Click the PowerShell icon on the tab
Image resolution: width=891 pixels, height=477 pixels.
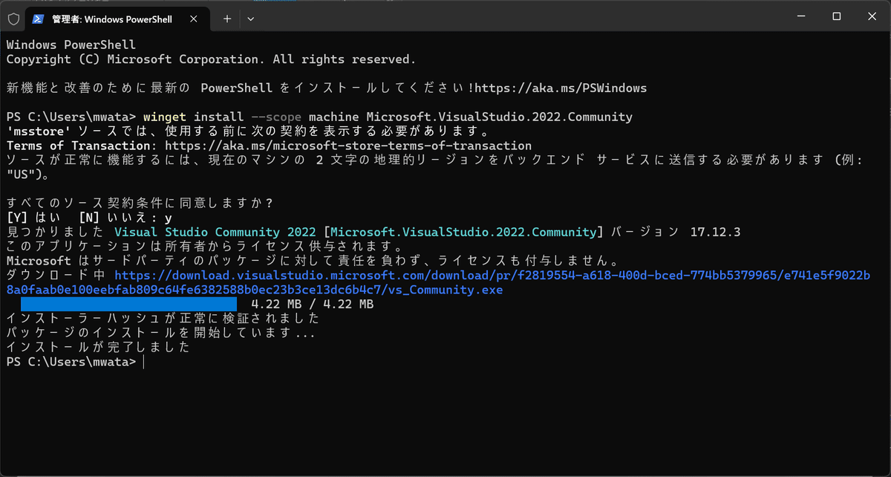click(x=39, y=18)
